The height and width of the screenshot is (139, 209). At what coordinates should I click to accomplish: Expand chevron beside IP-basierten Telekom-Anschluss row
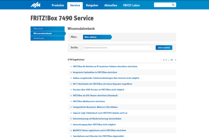71,67
